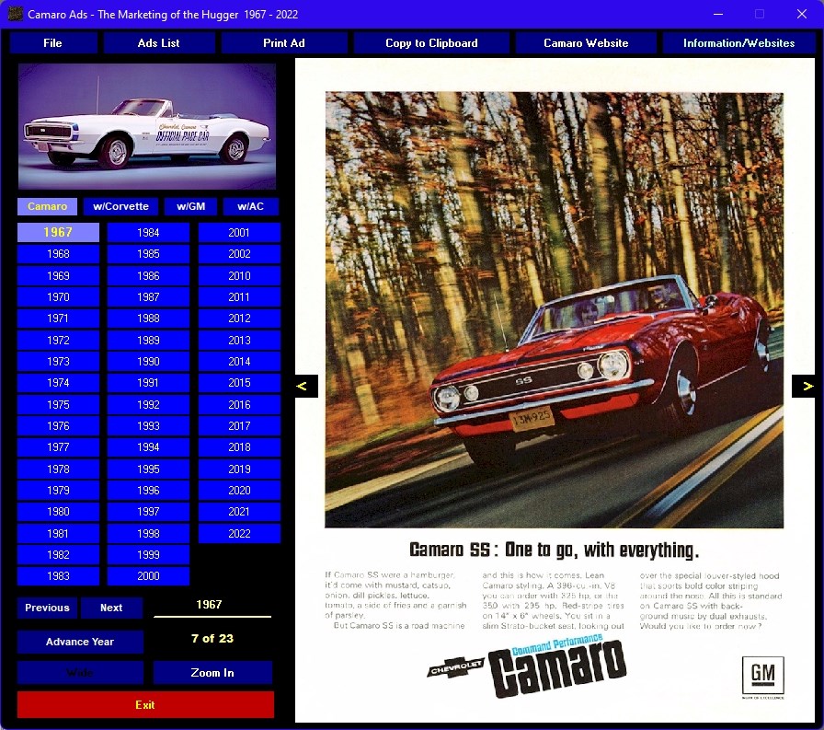
Task: Select year 1983
Action: point(58,576)
